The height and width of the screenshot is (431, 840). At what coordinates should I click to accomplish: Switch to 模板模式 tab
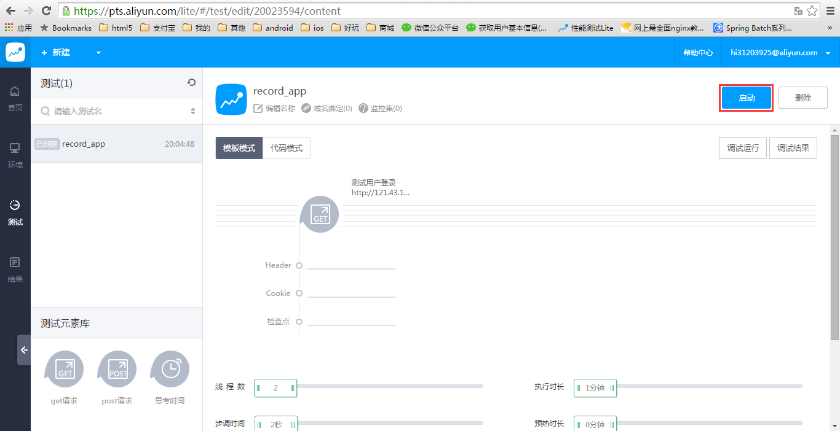[239, 148]
